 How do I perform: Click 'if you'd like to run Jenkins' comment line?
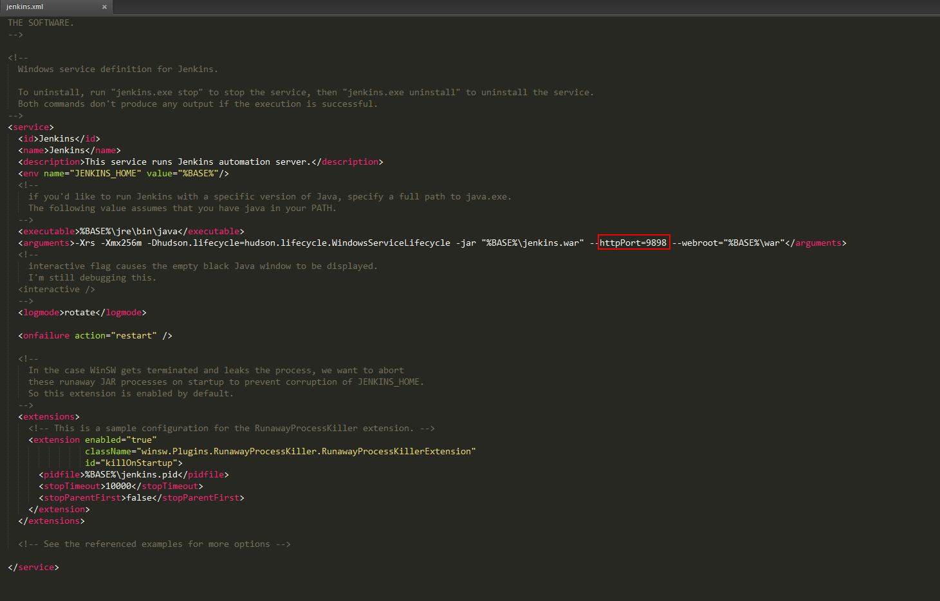[x=270, y=196]
